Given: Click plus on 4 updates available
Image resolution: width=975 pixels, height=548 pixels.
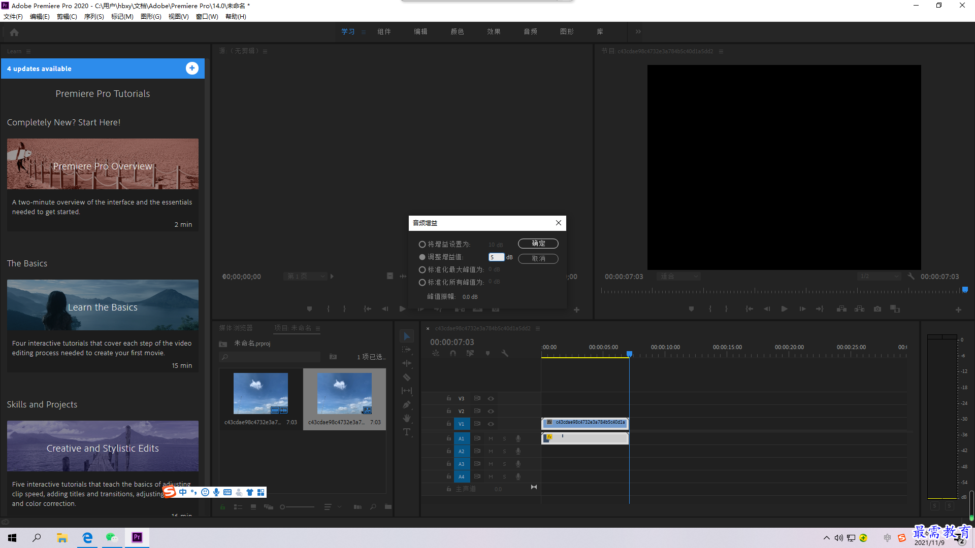Looking at the screenshot, I should tap(192, 68).
